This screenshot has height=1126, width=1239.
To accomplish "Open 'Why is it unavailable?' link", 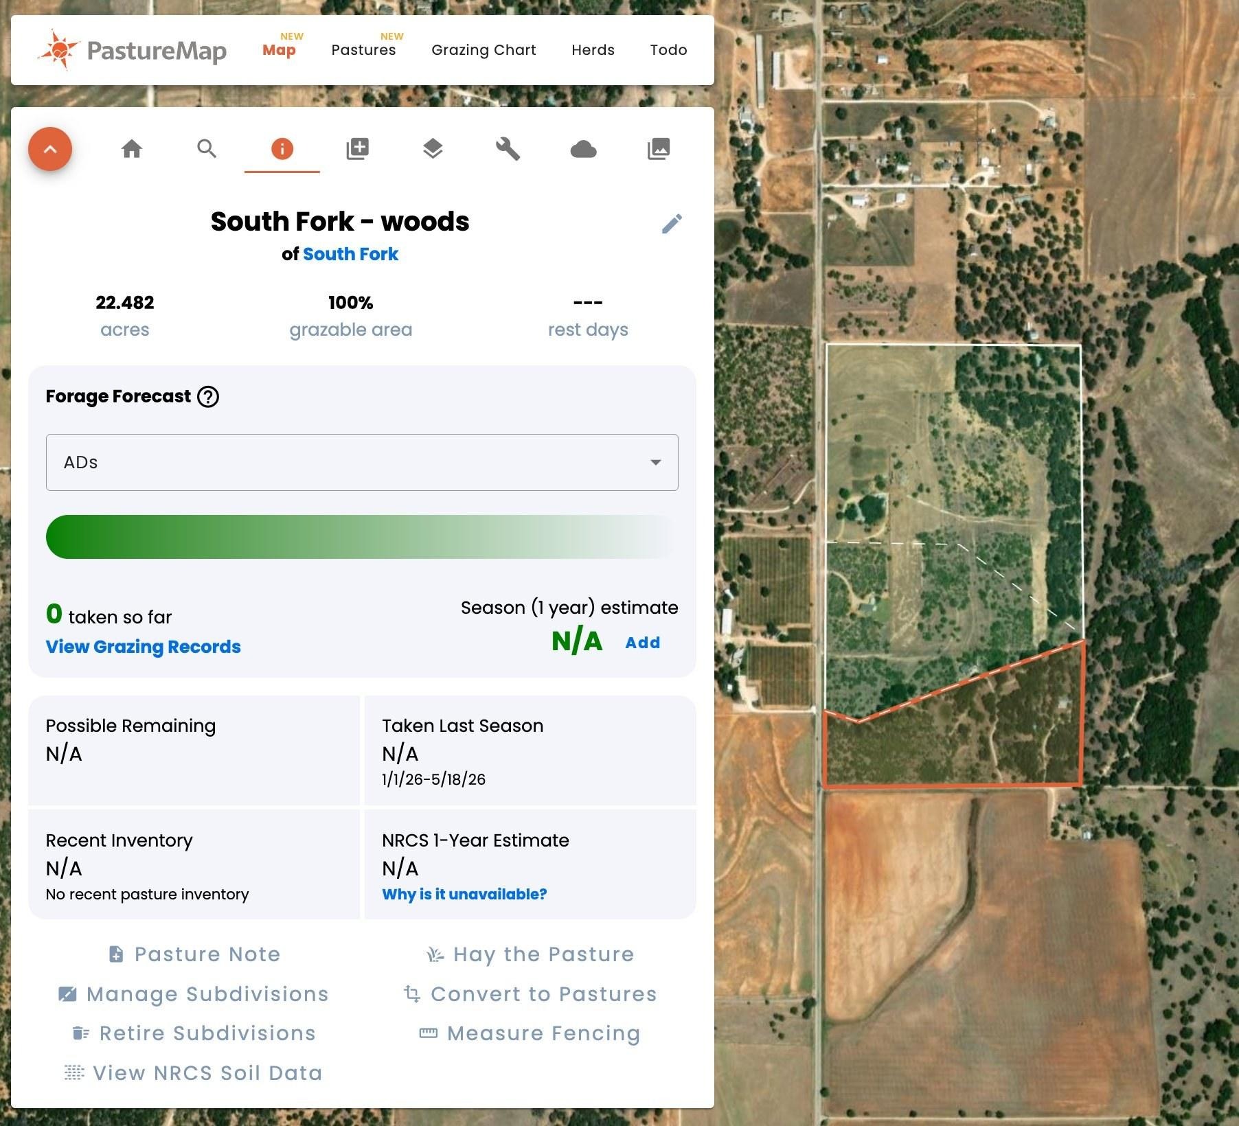I will point(464,894).
